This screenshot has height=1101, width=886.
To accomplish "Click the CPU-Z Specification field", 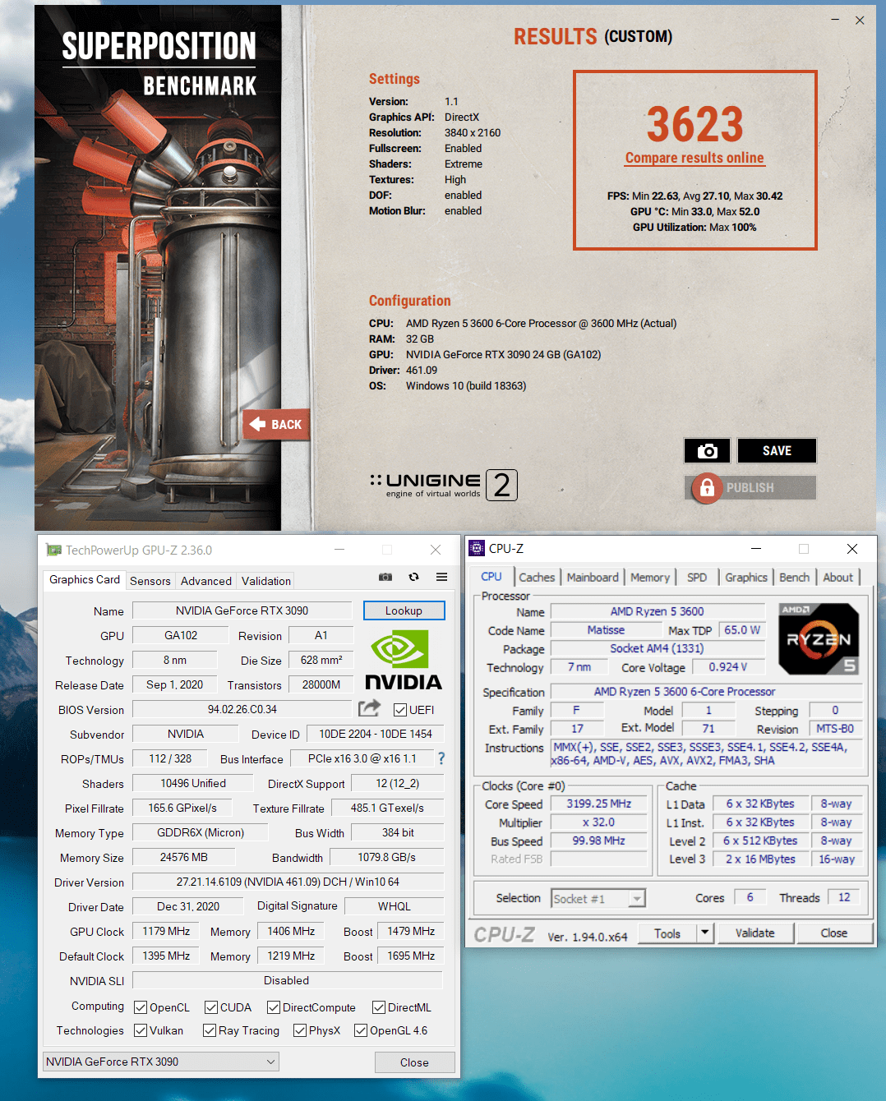I will 707,692.
